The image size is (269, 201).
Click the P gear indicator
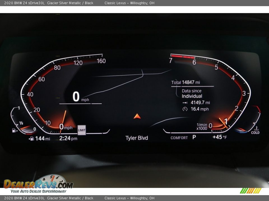click(x=194, y=137)
